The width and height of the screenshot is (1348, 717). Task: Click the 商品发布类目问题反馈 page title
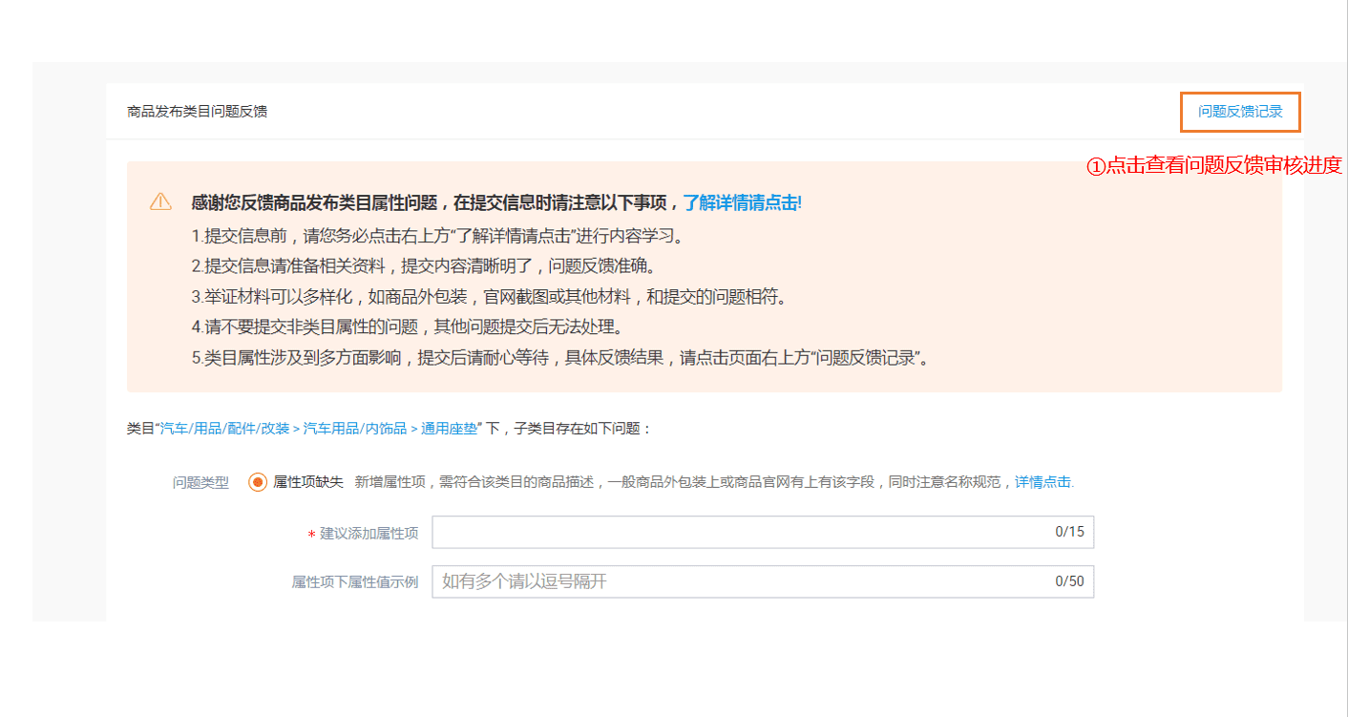tap(197, 112)
